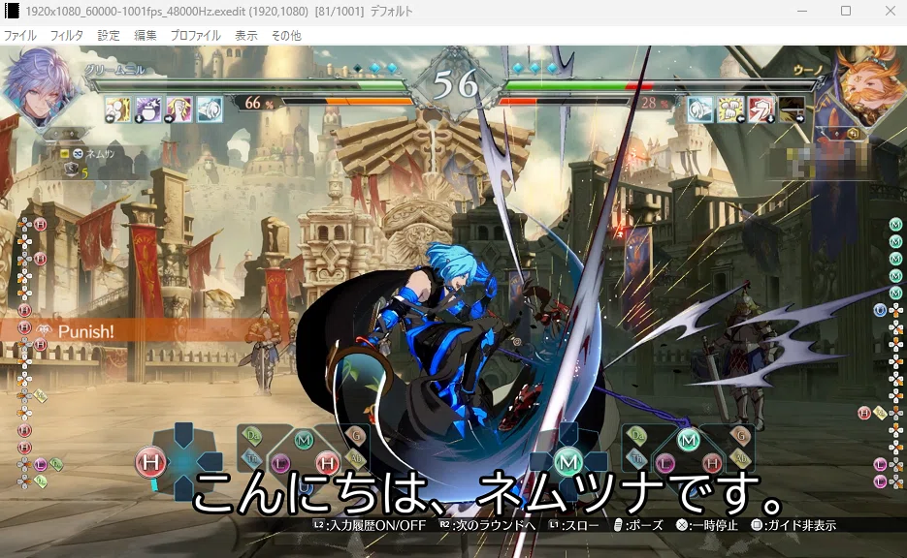Click the right panel's Da button icon
Image resolution: width=907 pixels, height=558 pixels.
637,436
